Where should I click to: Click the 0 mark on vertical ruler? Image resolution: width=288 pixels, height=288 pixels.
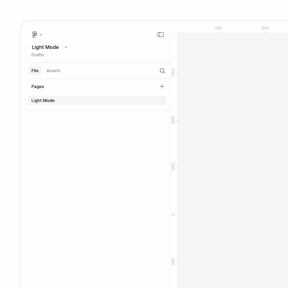[x=173, y=215]
